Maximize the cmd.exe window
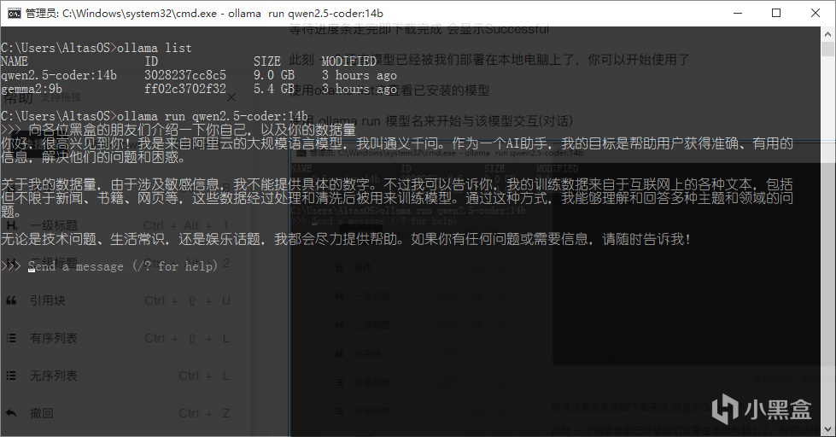The height and width of the screenshot is (437, 836). point(776,13)
